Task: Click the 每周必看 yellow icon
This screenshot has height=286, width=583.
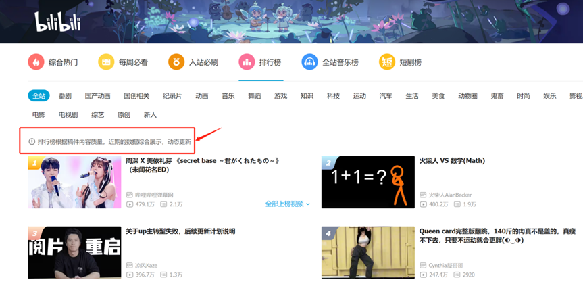Action: click(106, 62)
